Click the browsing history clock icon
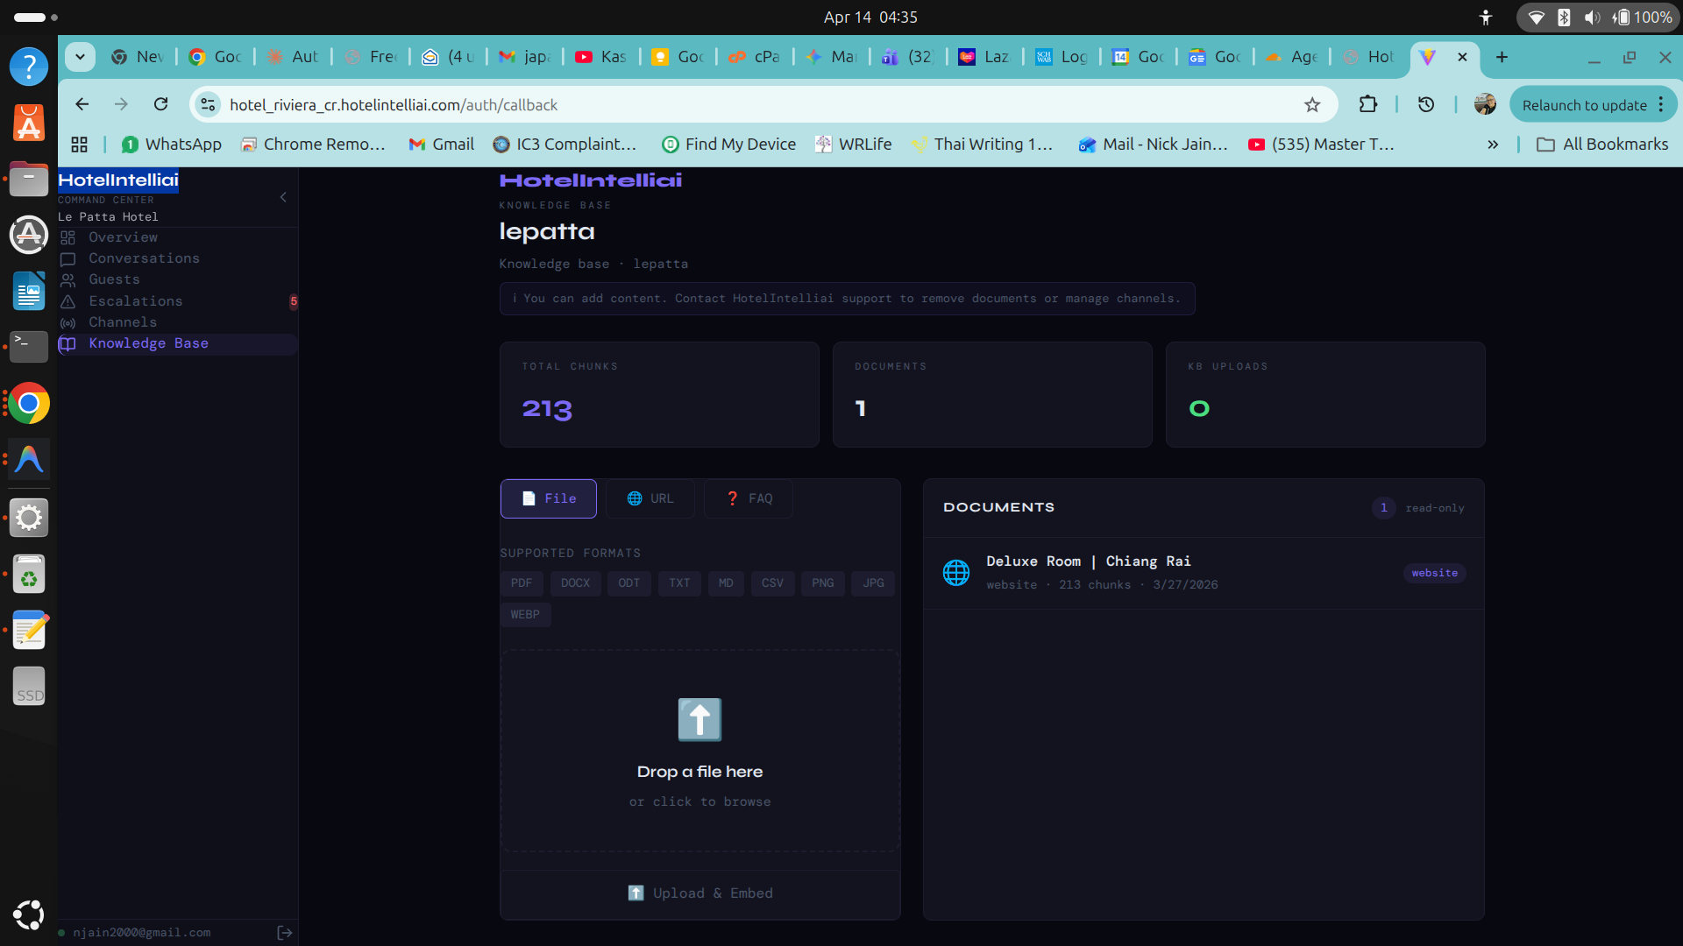Viewport: 1683px width, 946px height. click(1426, 104)
